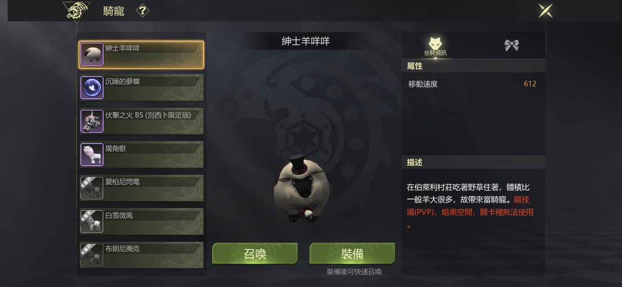Choose 伏擊之火 BS (別西卜限定版) entry
622x287 pixels.
point(142,121)
